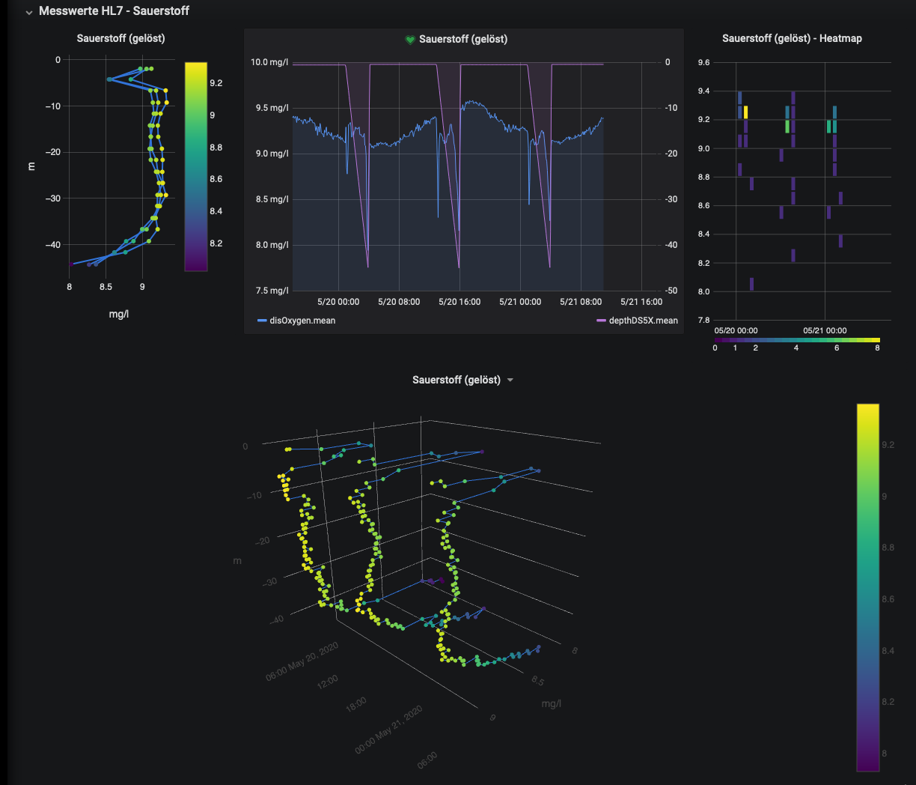
Task: Open the Messwerte HL7 - Sauerstoff row title
Action: pyautogui.click(x=114, y=11)
